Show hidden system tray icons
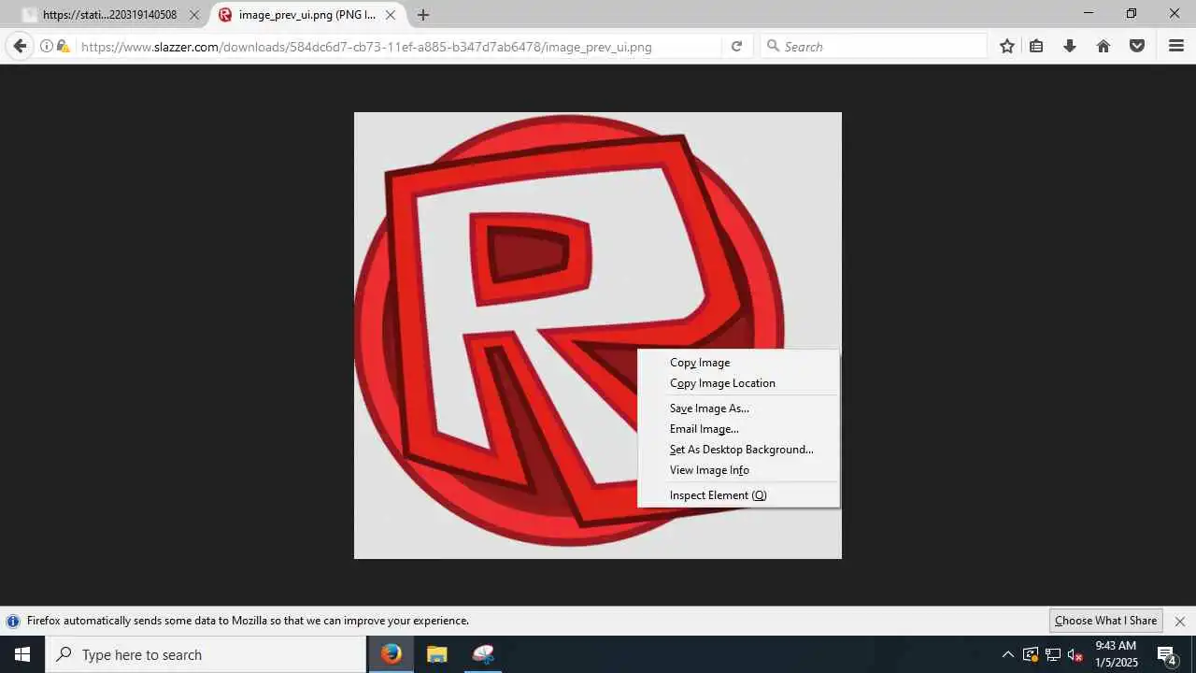1196x673 pixels. (x=1007, y=654)
